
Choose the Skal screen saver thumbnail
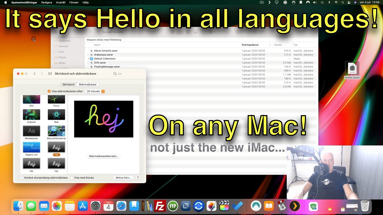click(56, 115)
